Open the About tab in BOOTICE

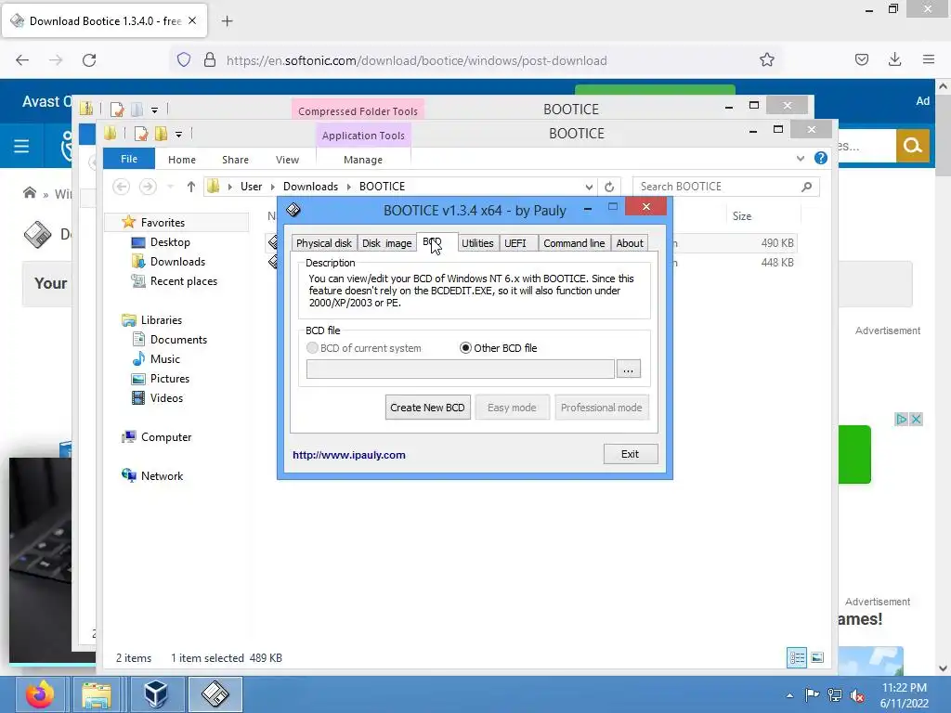(629, 243)
